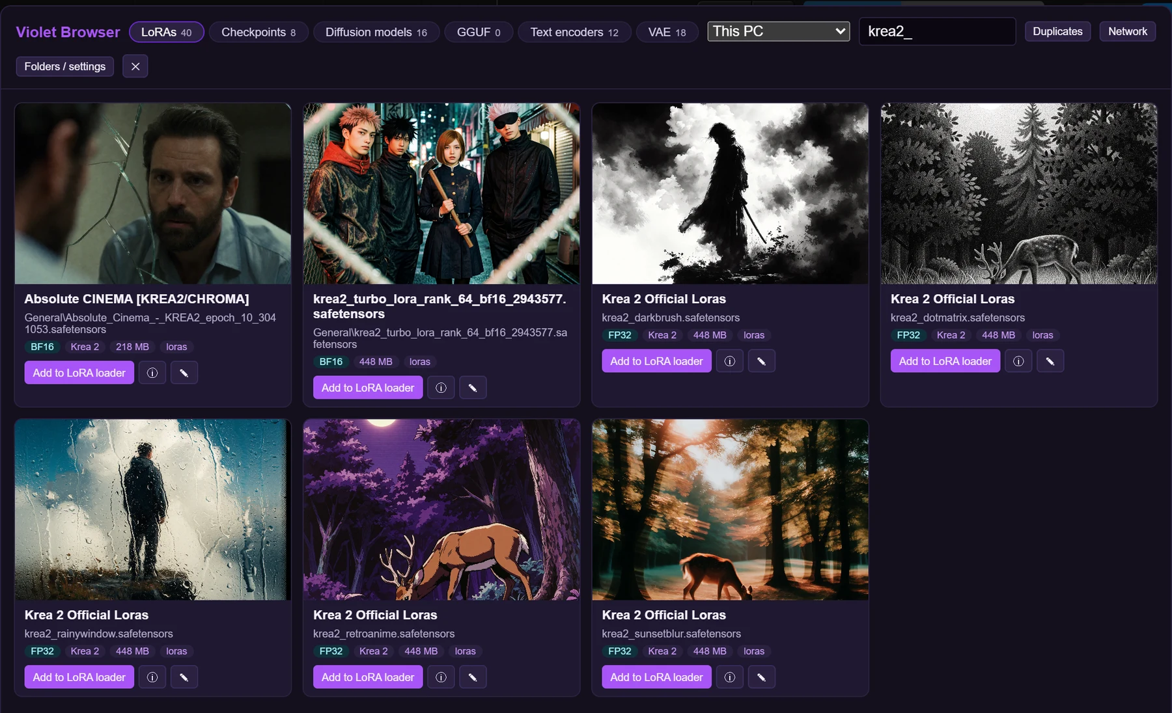This screenshot has width=1172, height=713.
Task: Open the This PC source dropdown
Action: tap(778, 31)
